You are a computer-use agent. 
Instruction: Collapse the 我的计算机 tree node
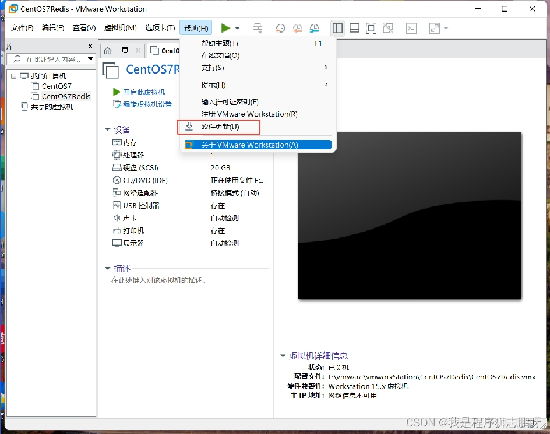tap(13, 76)
